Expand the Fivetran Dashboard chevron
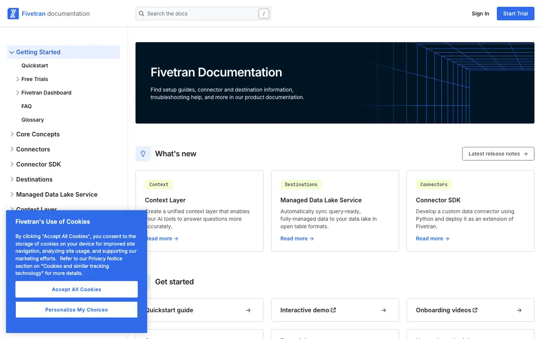 tap(18, 93)
